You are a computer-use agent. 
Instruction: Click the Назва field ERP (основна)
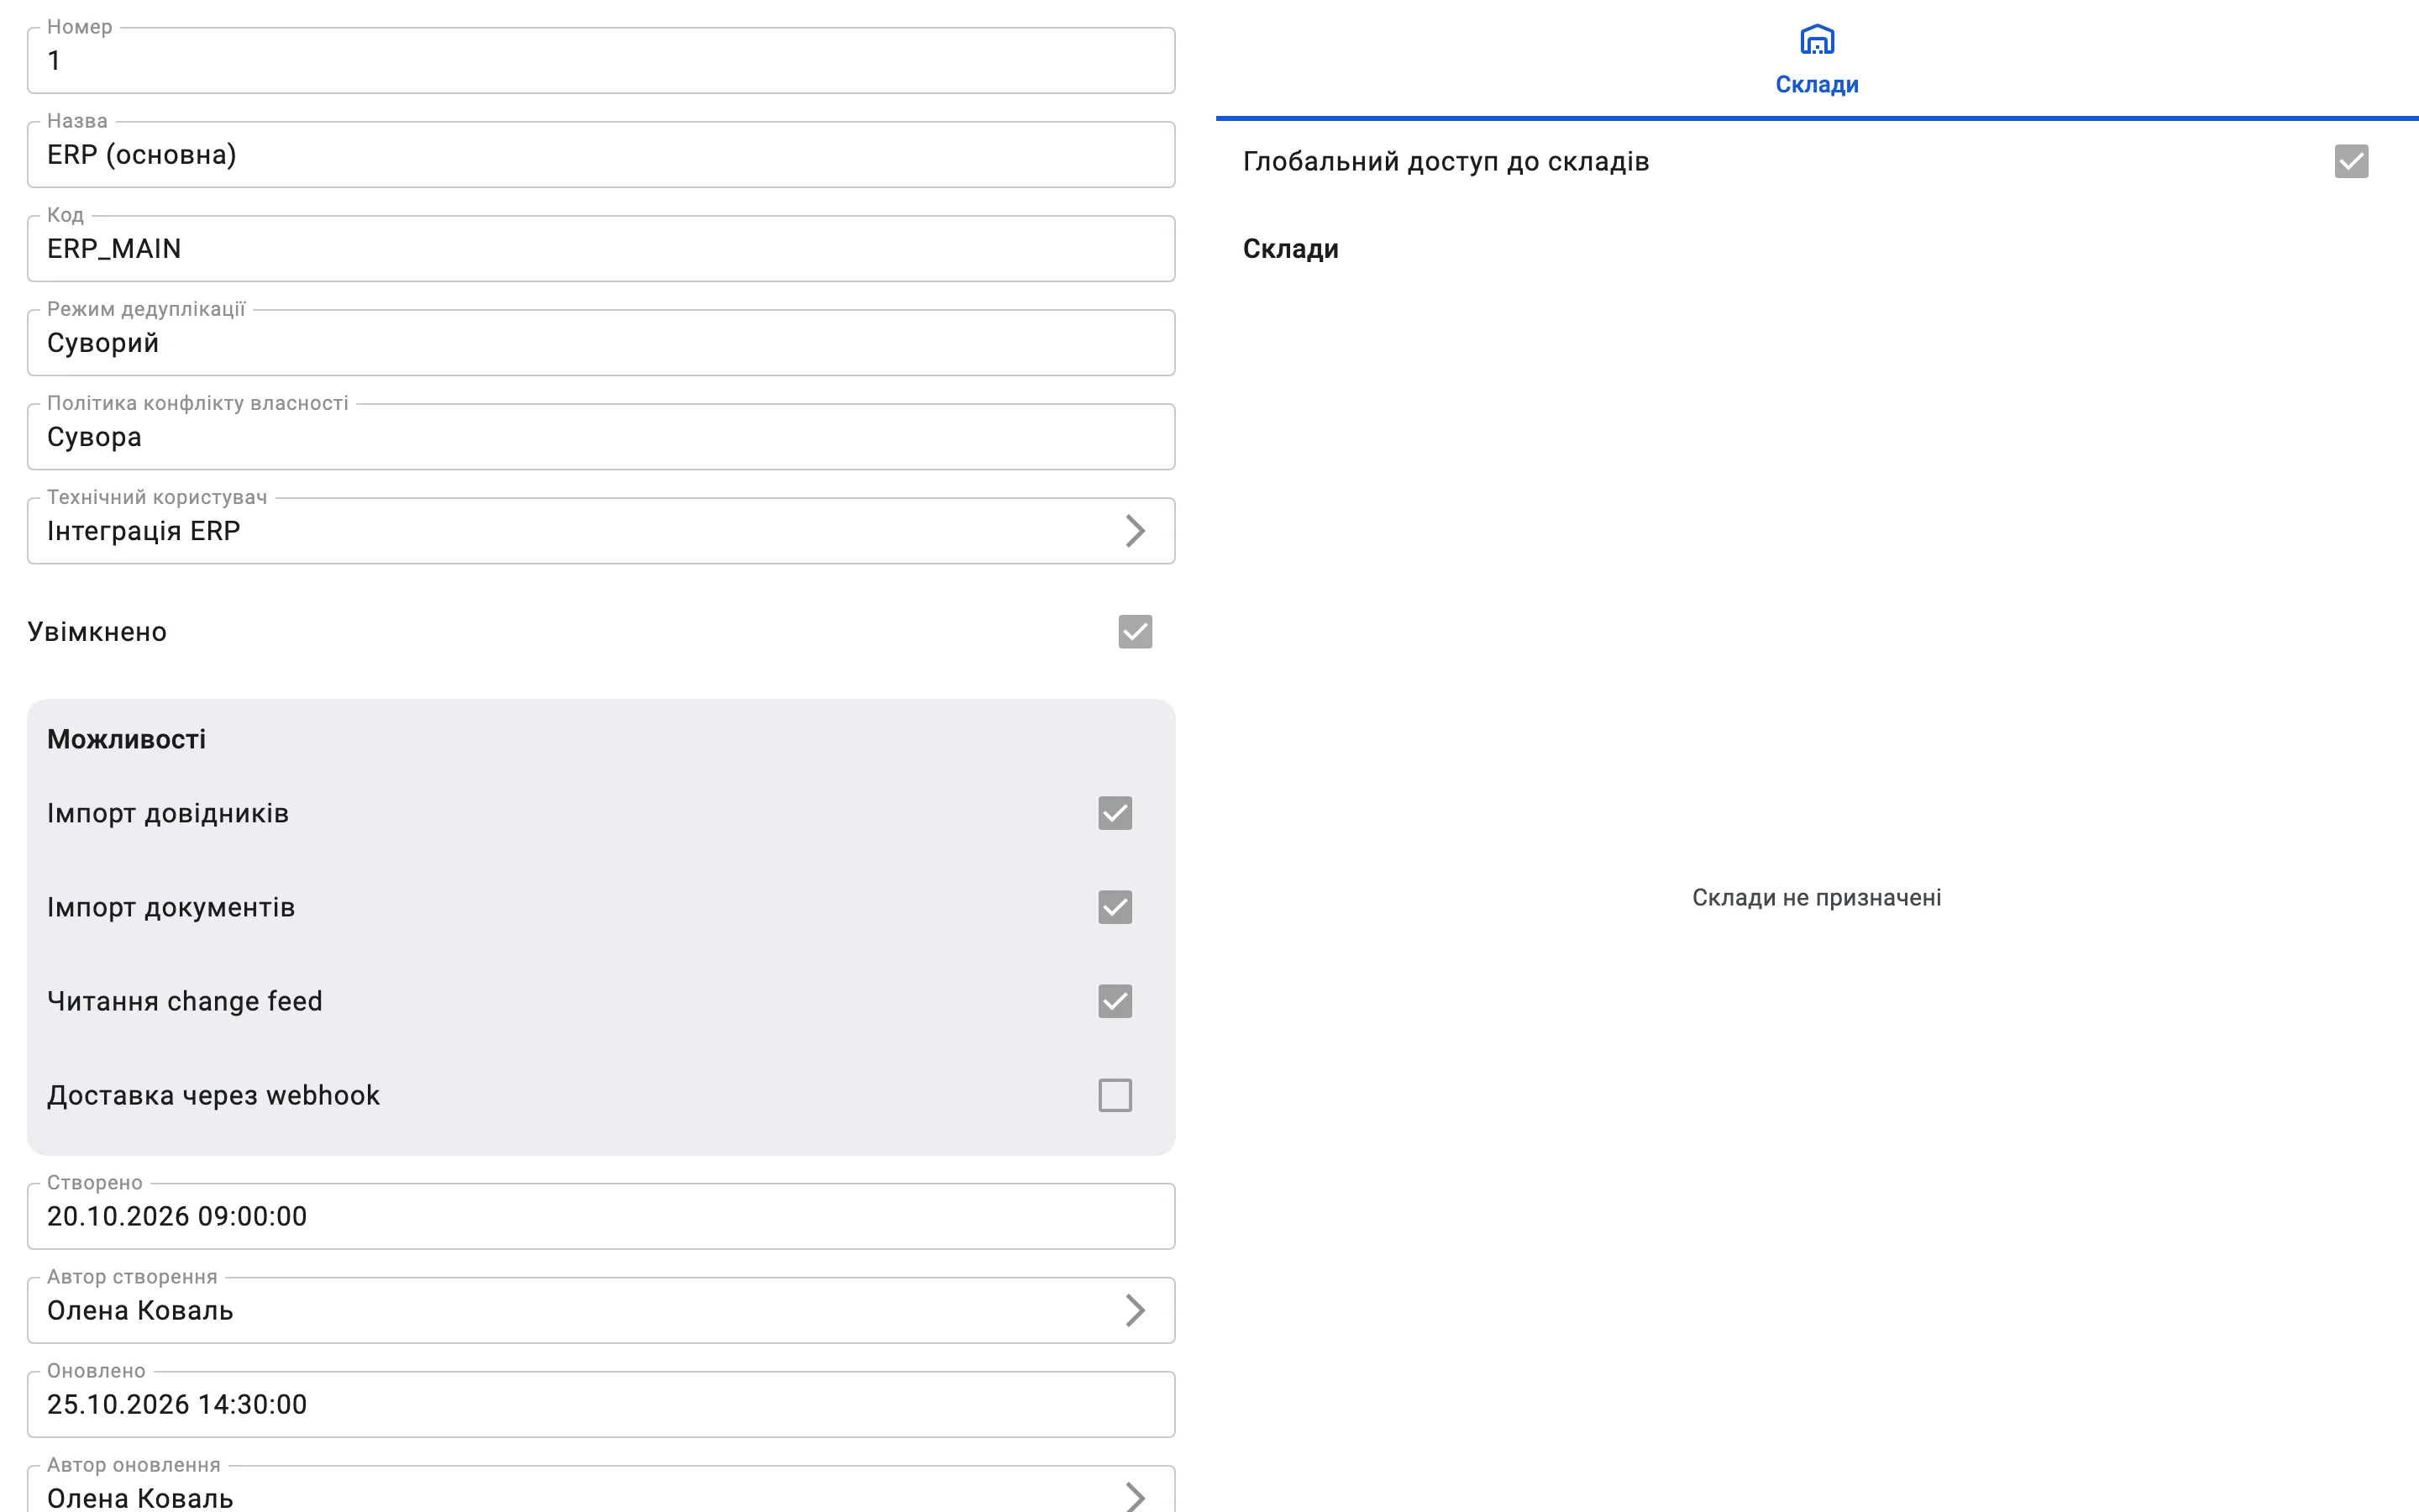pyautogui.click(x=601, y=155)
